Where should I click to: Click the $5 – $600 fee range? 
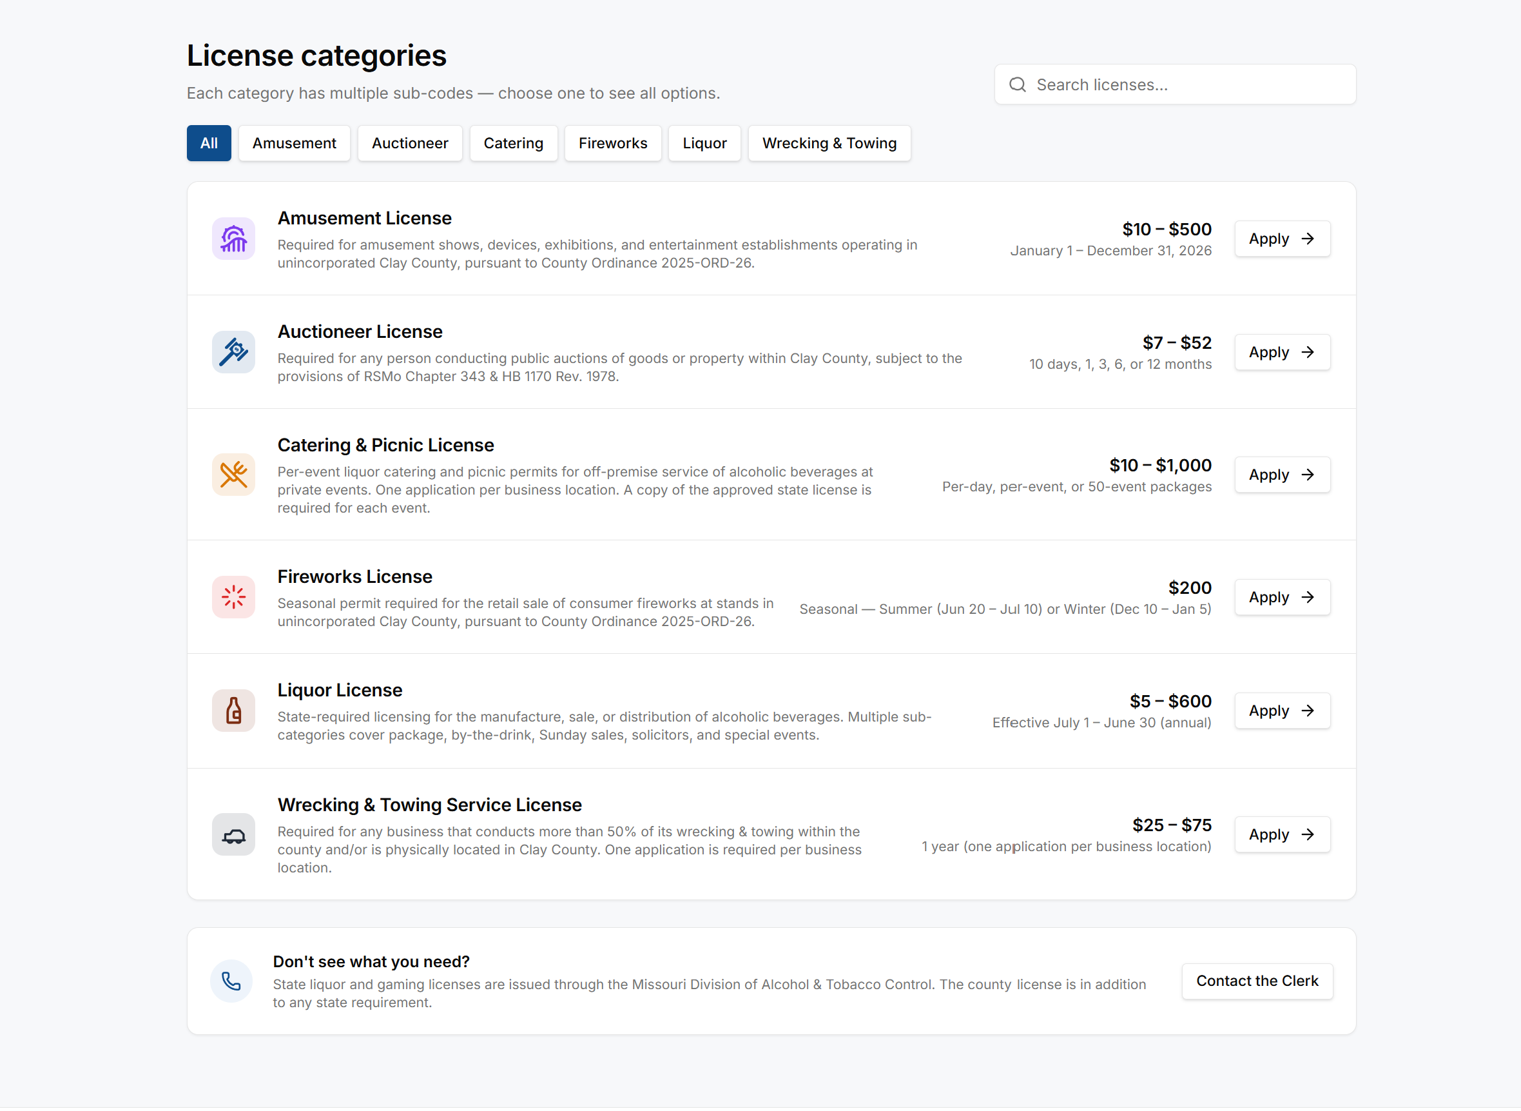[1170, 702]
